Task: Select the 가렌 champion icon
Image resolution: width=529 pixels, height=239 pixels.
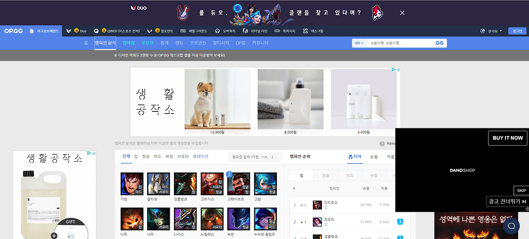Action: [132, 184]
